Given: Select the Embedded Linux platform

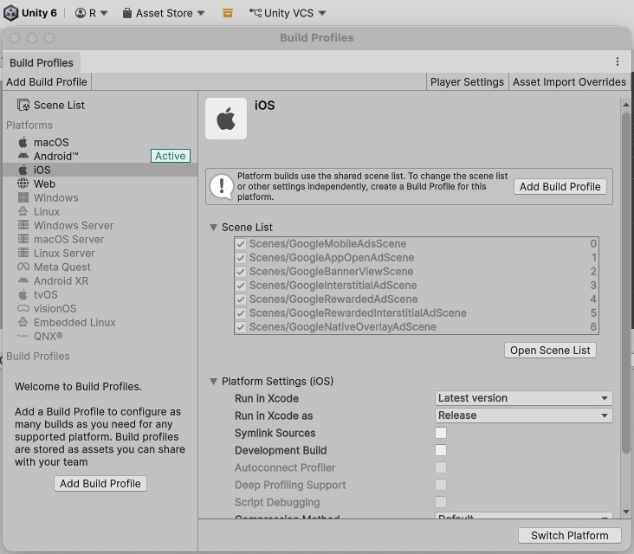Looking at the screenshot, I should (100, 323).
